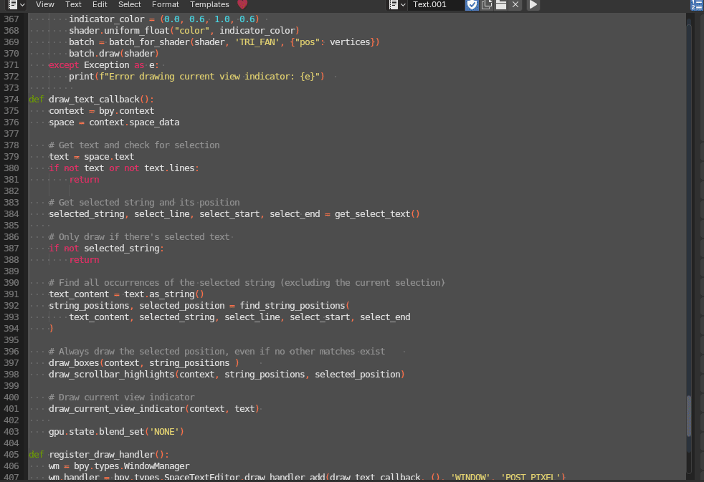This screenshot has height=482, width=704.
Task: Click comment 'Draw current view indicator'
Action: click(122, 397)
